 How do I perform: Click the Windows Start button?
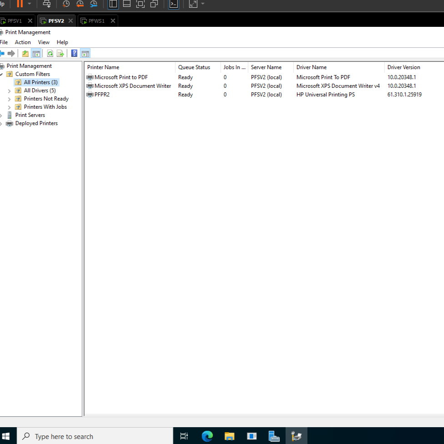point(6,436)
